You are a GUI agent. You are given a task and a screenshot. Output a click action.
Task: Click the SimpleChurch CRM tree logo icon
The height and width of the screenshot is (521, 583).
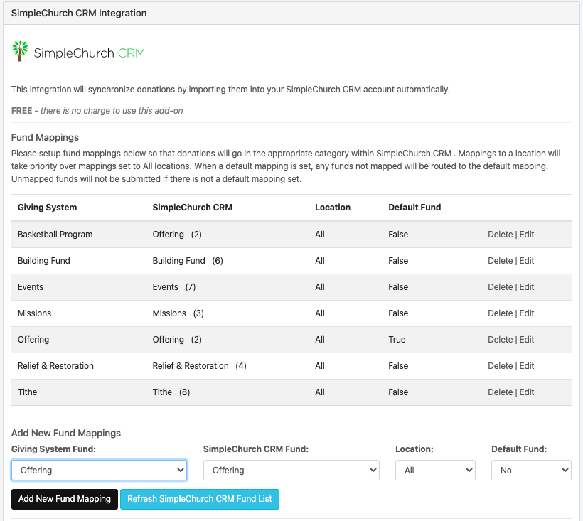[x=20, y=50]
